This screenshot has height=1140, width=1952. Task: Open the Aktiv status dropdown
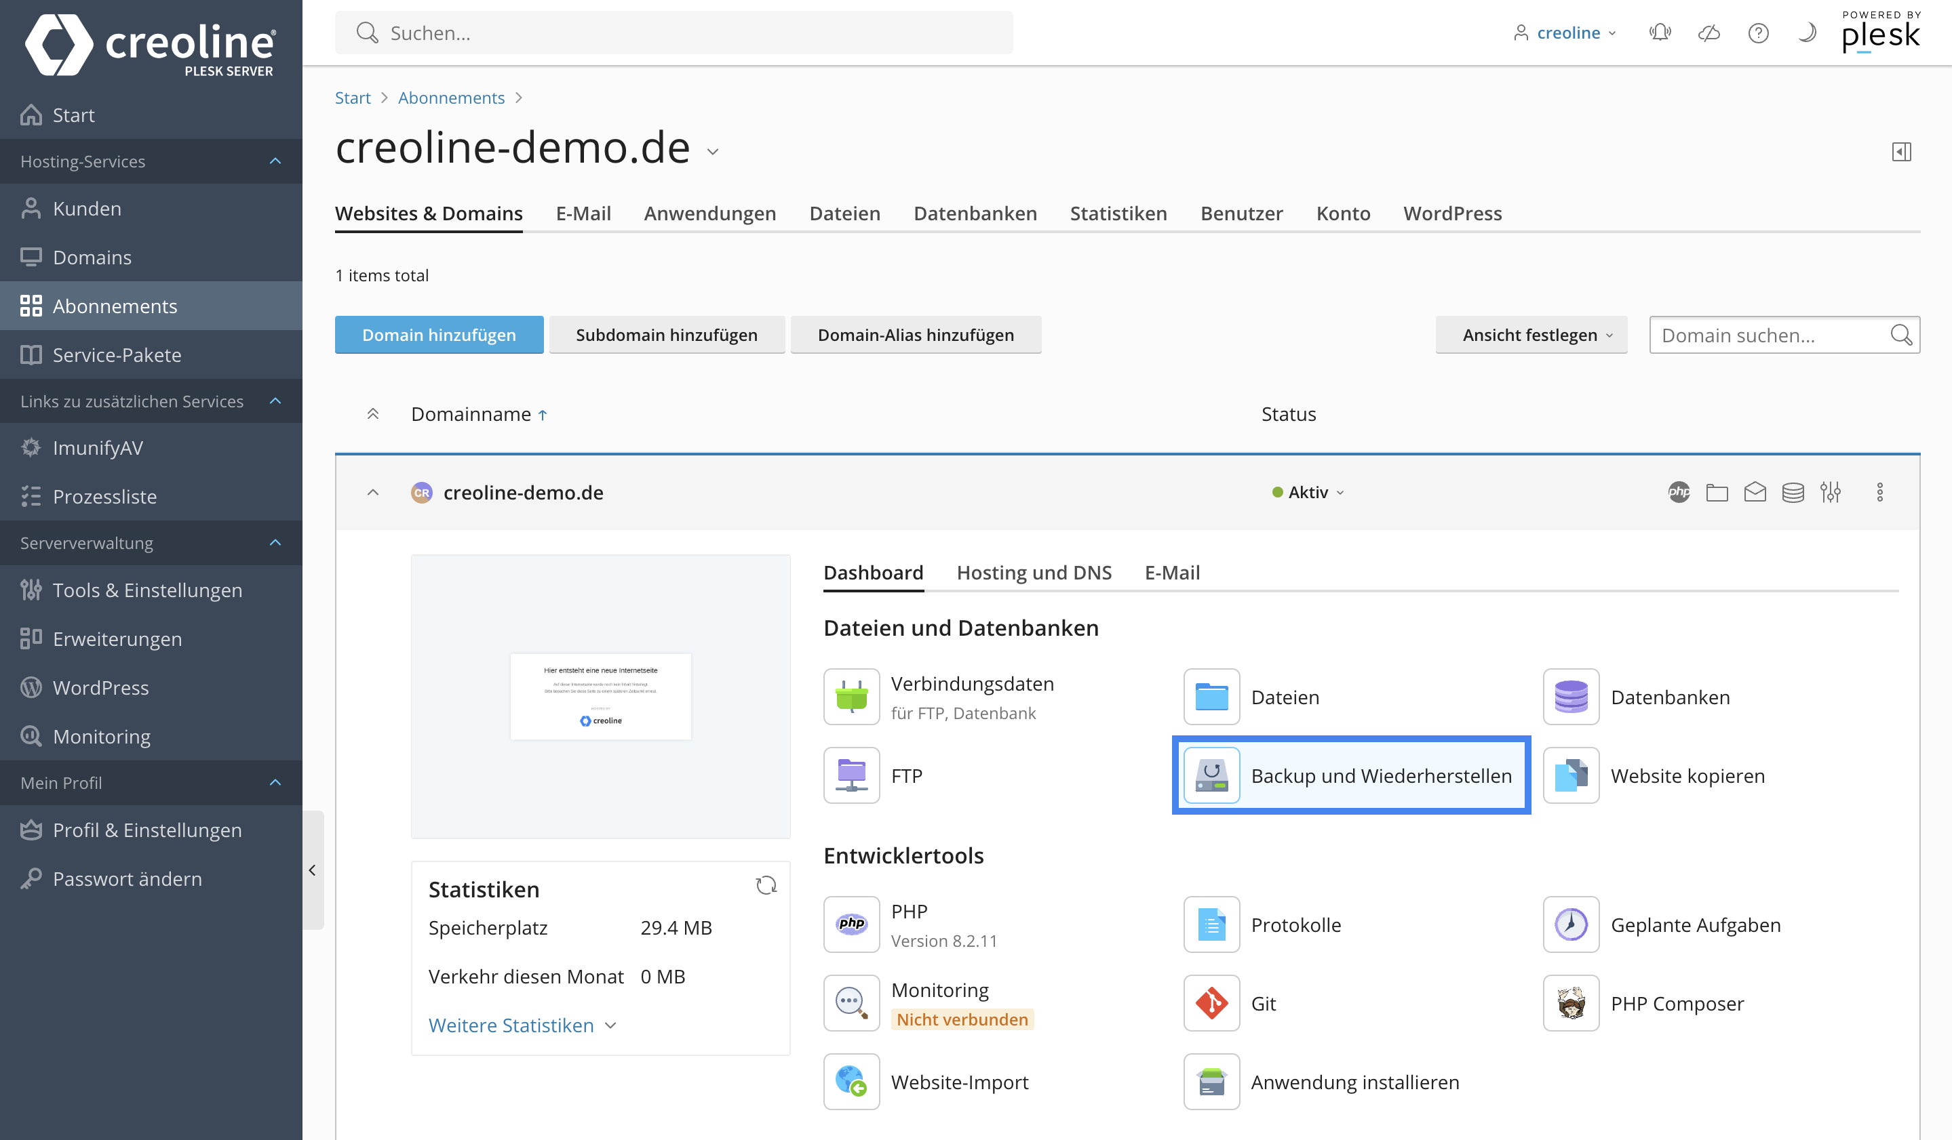pos(1308,492)
